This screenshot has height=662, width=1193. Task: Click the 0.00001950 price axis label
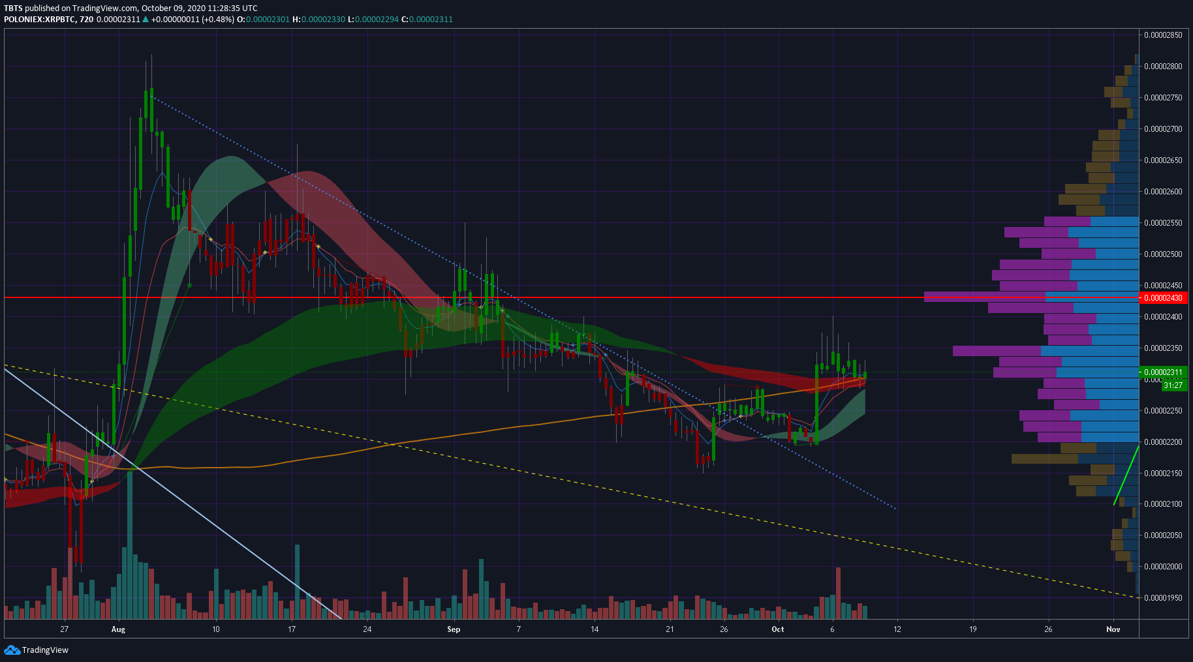pyautogui.click(x=1163, y=598)
